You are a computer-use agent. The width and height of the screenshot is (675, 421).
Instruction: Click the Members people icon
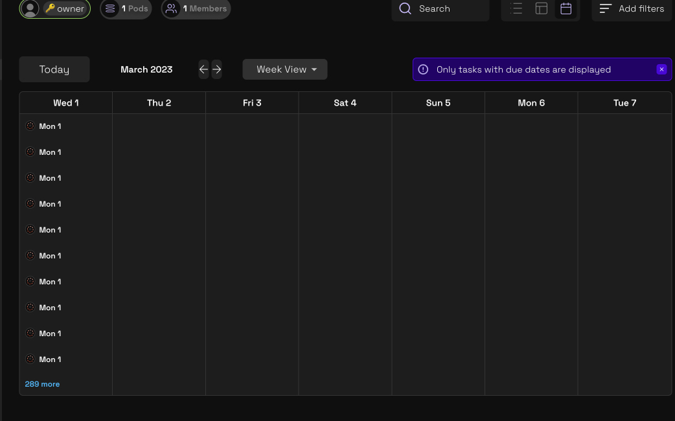[171, 8]
